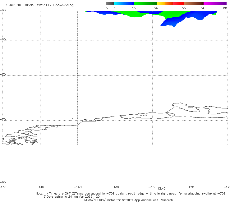This screenshot has width=230, height=202.
Task: Click the NOAA/NESDIS credit line
Action: pos(128,200)
